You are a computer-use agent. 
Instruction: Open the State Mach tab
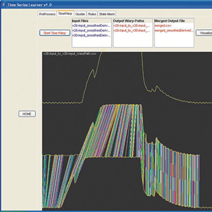click(107, 14)
